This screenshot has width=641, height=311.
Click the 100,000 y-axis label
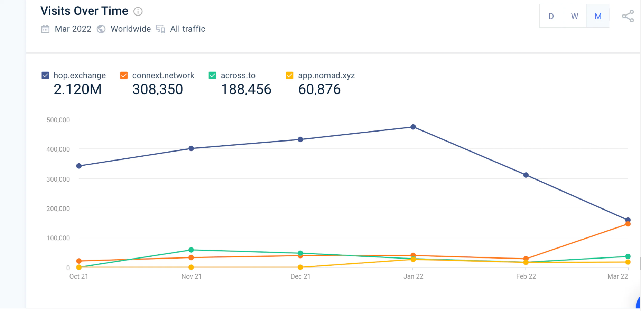click(x=58, y=238)
